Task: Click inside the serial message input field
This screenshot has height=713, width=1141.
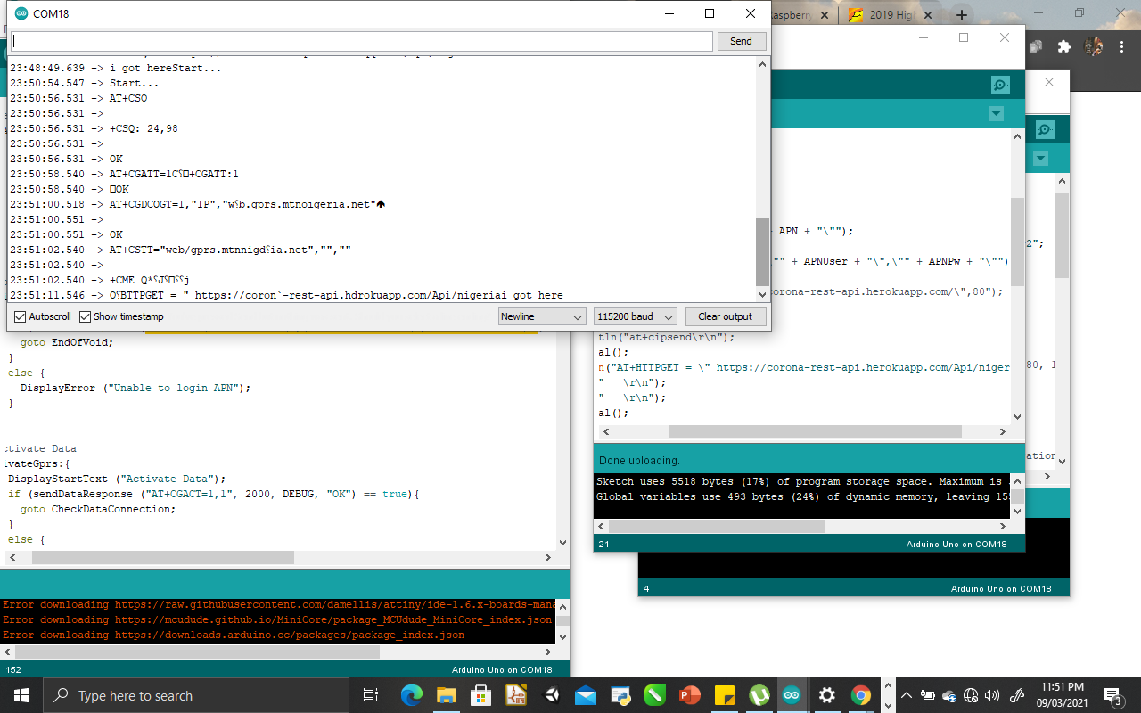Action: [x=357, y=40]
